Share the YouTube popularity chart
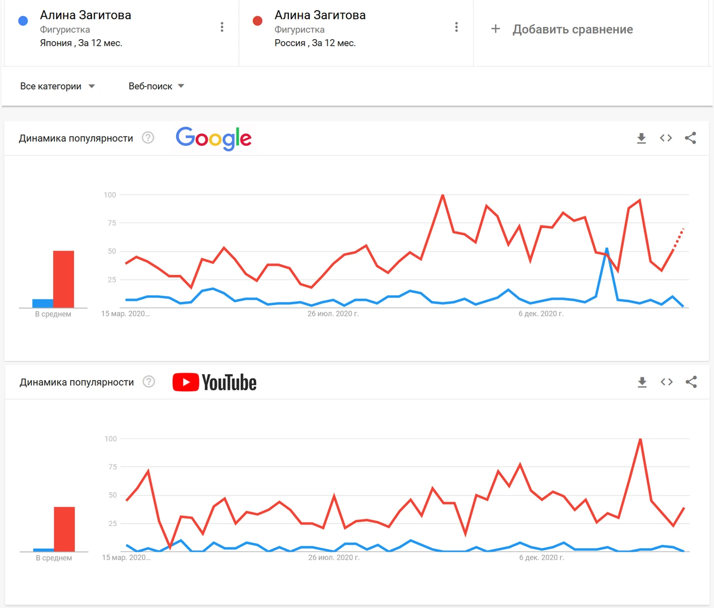 (691, 382)
